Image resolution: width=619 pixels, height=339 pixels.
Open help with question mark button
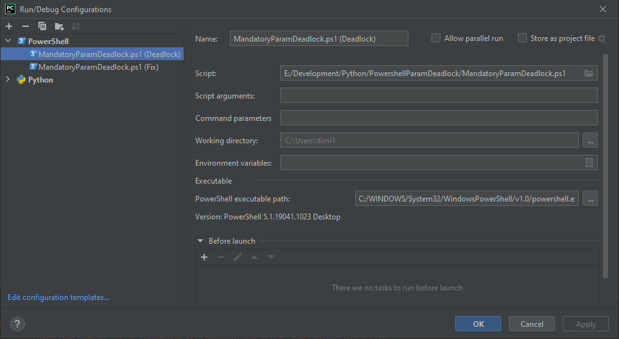(17, 324)
